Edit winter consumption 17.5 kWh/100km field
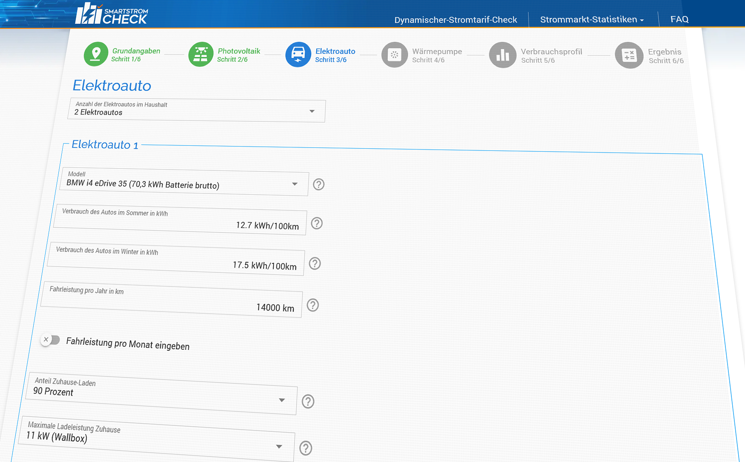The width and height of the screenshot is (745, 462). click(176, 259)
